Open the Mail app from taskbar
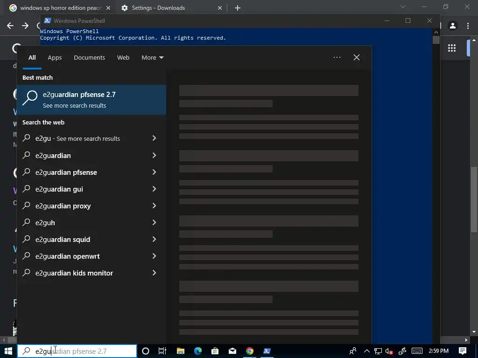Image resolution: width=478 pixels, height=358 pixels. pos(232,351)
